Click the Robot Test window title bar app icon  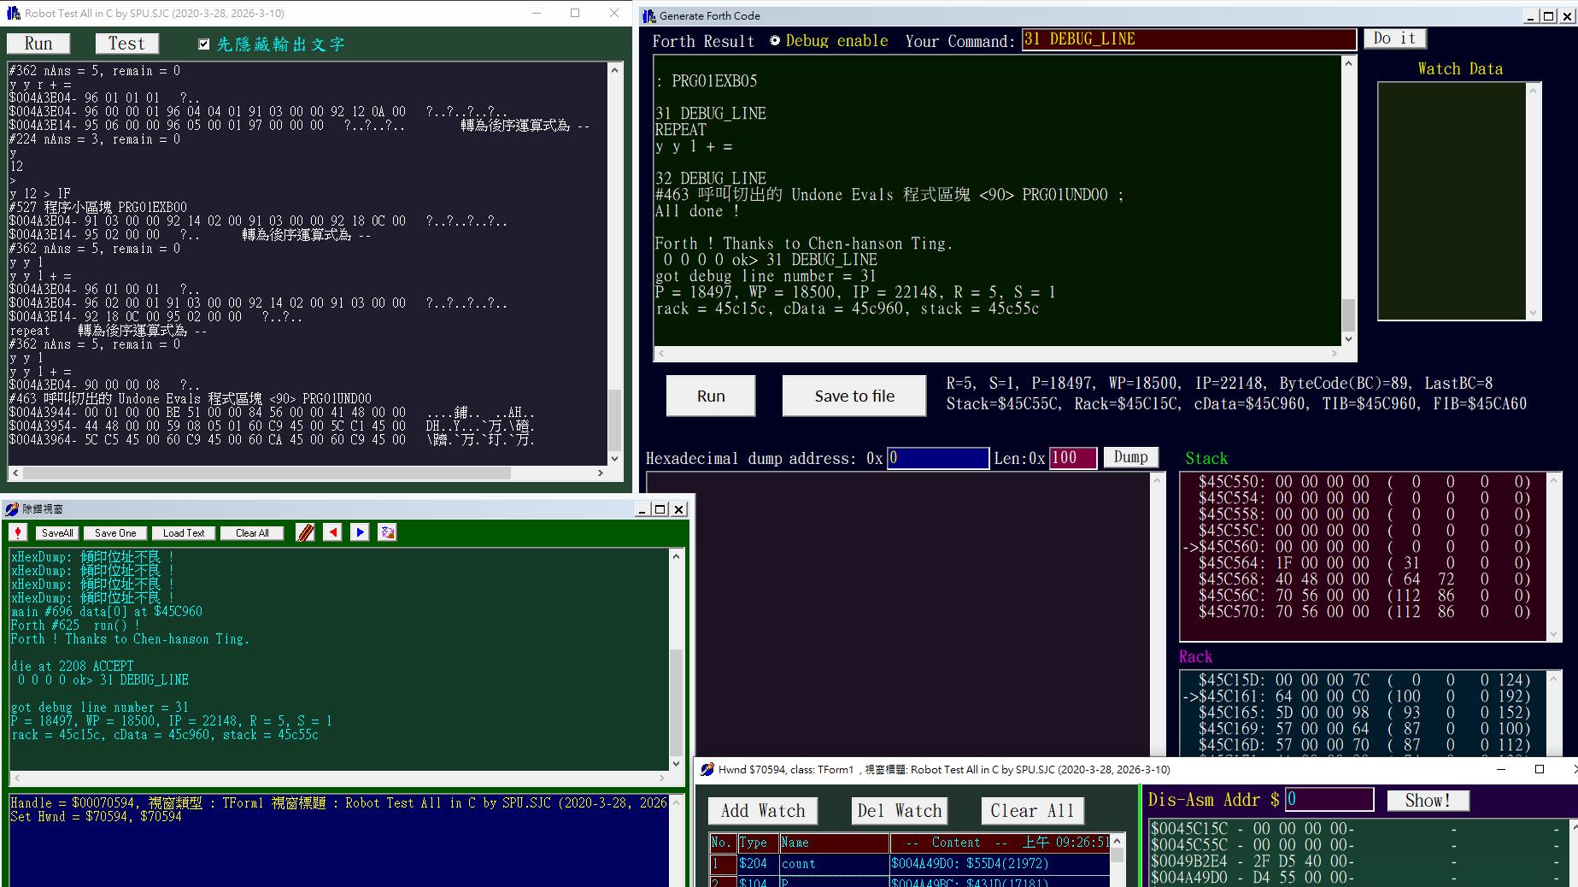click(13, 13)
